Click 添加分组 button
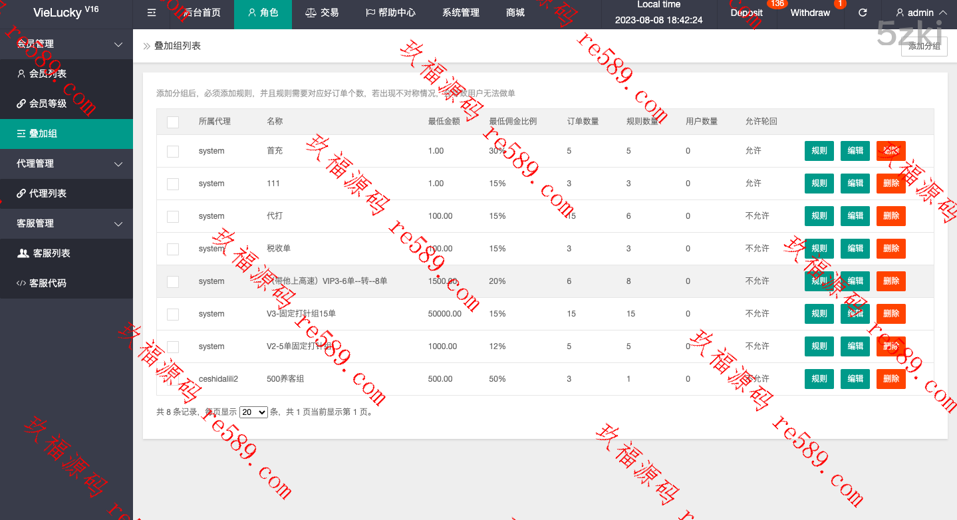 click(924, 46)
